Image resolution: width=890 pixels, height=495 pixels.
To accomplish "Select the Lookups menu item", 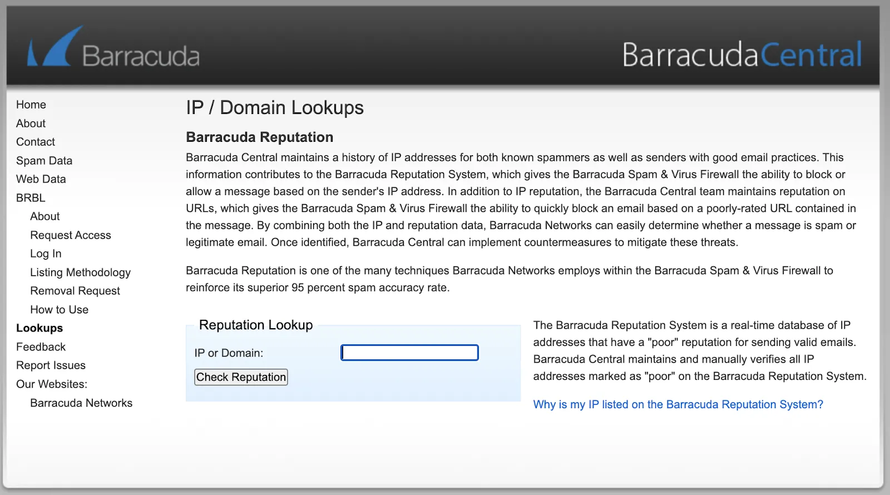I will pyautogui.click(x=39, y=328).
